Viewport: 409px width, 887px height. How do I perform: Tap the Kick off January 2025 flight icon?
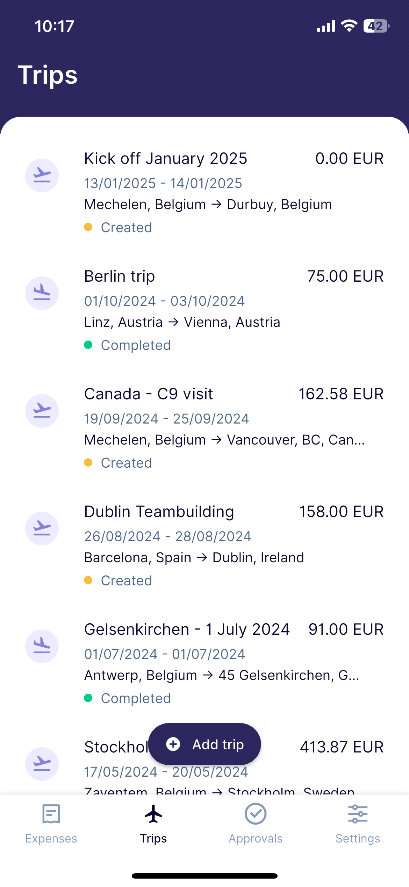(x=42, y=176)
